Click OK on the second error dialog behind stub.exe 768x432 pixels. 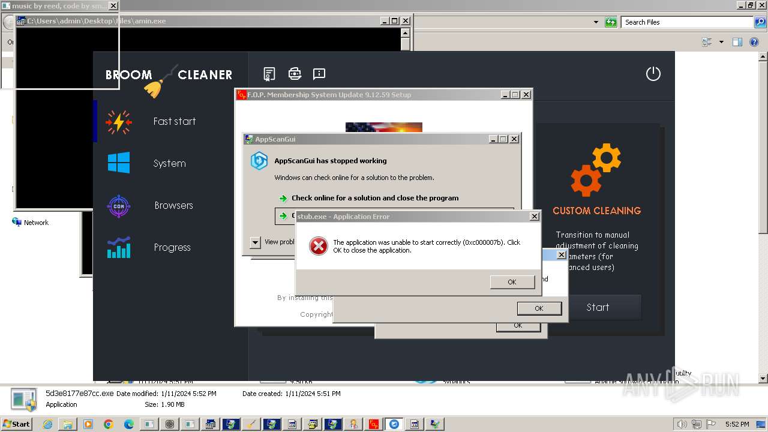tap(539, 308)
